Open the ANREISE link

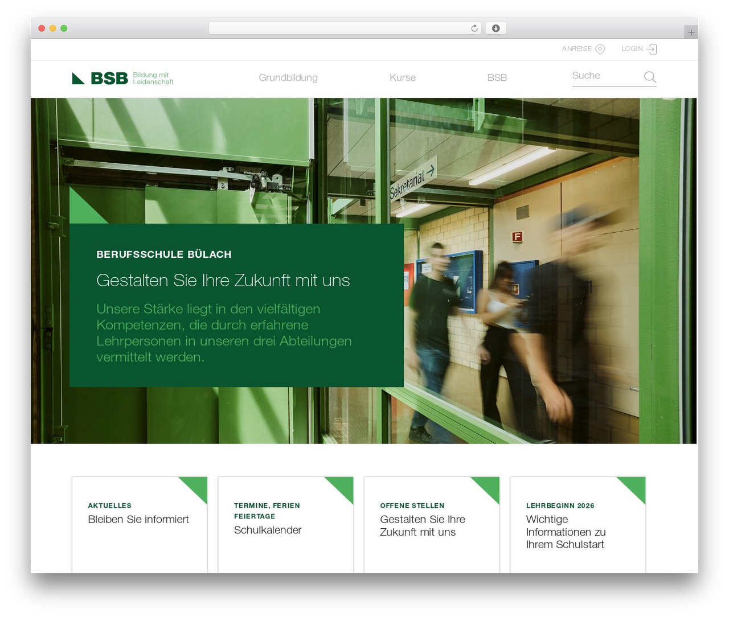point(583,49)
